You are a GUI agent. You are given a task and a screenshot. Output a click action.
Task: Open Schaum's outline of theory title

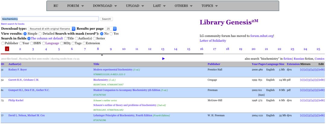point(125,105)
